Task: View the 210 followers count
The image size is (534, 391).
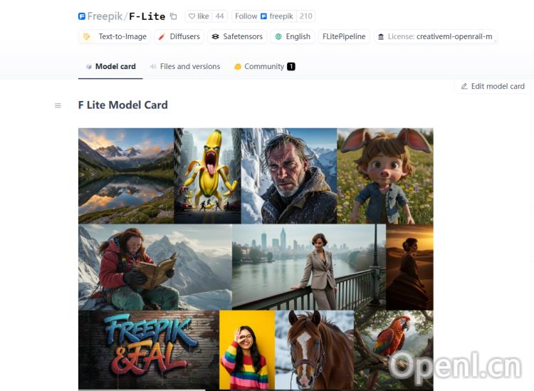Action: (x=305, y=16)
